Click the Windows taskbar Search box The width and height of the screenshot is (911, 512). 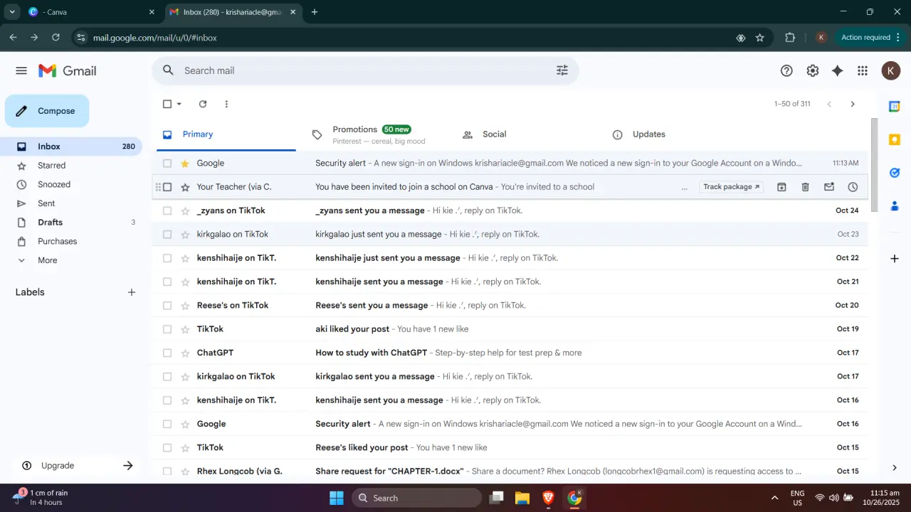[416, 498]
